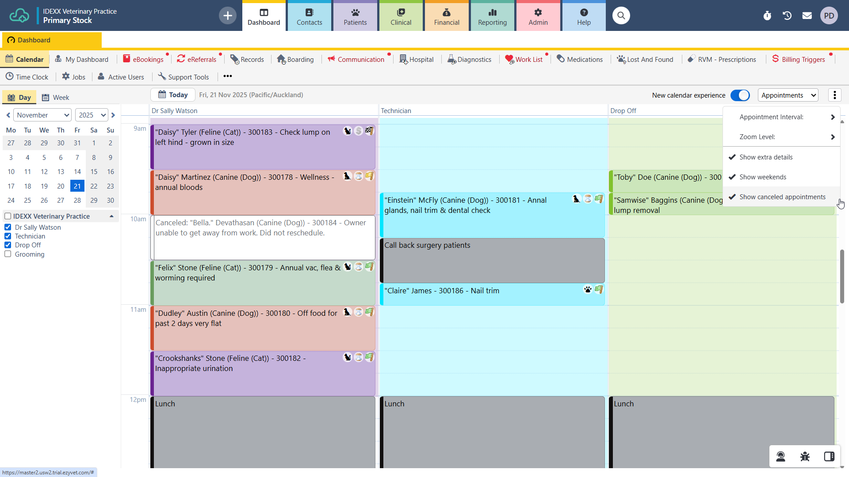
Task: Switch to the Patients tab
Action: pos(355,16)
